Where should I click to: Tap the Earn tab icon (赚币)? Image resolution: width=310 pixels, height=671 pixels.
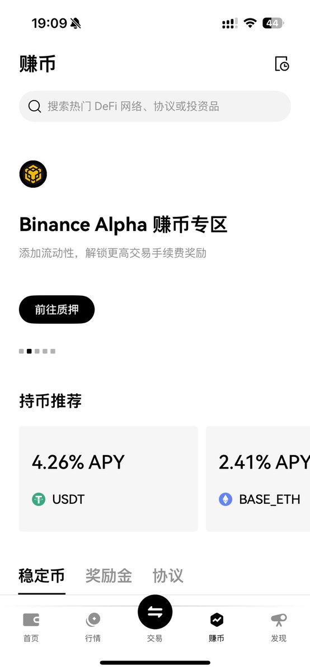point(217,620)
